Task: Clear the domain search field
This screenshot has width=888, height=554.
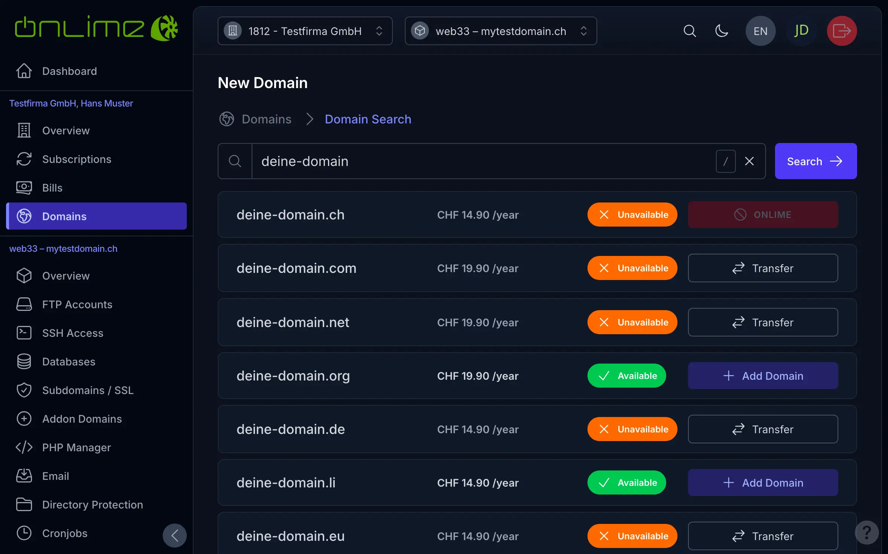Action: 749,161
